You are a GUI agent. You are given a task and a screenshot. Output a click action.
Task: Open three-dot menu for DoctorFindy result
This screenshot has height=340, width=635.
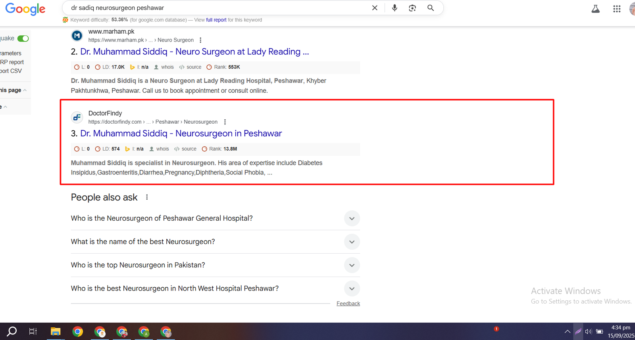[x=225, y=122]
